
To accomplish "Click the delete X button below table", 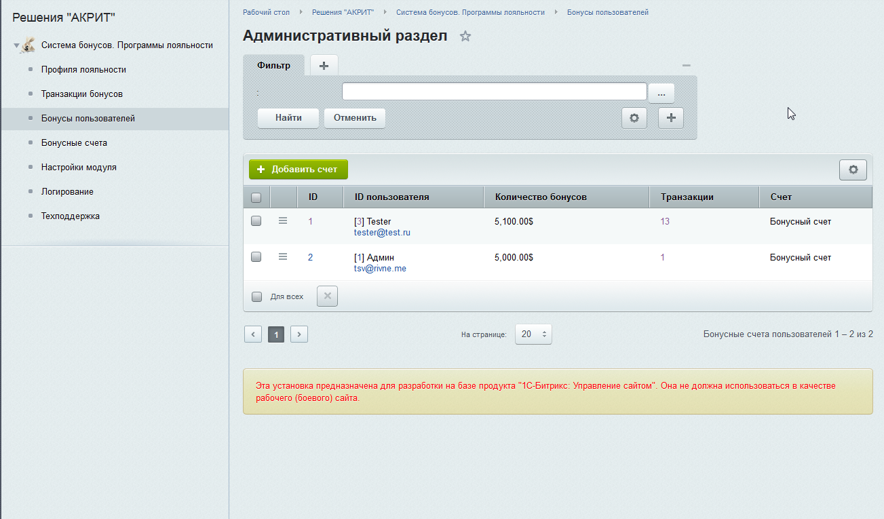I will 327,296.
